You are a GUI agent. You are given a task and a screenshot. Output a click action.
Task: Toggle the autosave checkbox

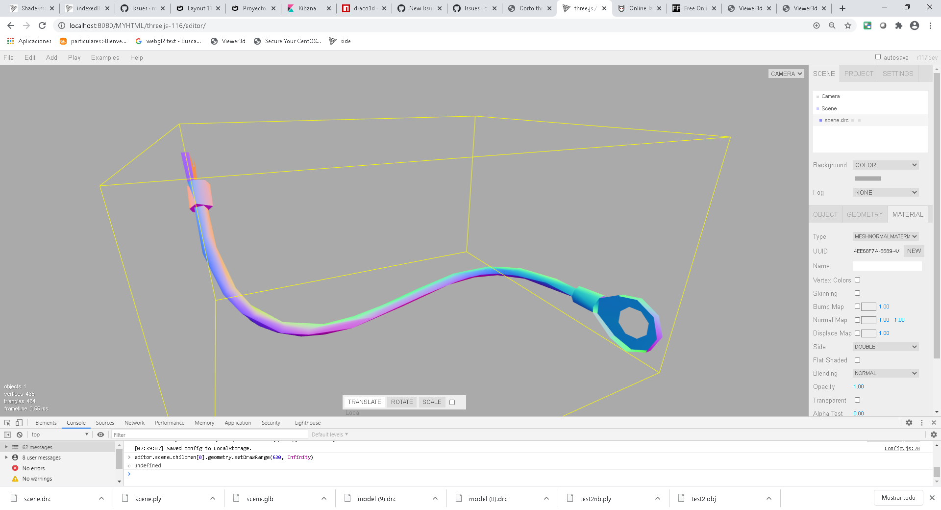click(x=878, y=57)
